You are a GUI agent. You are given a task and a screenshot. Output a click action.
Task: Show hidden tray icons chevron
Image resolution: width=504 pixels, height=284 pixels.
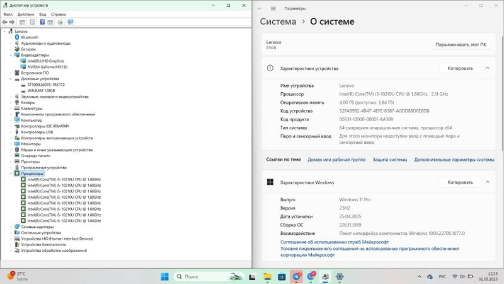(419, 276)
